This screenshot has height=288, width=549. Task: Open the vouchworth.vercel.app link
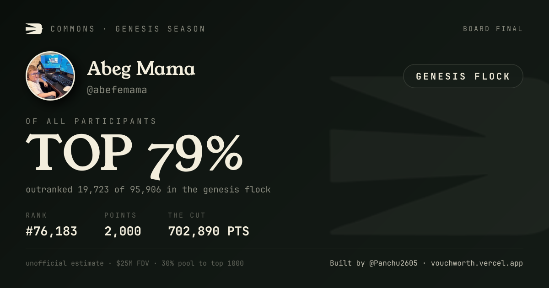click(x=477, y=263)
